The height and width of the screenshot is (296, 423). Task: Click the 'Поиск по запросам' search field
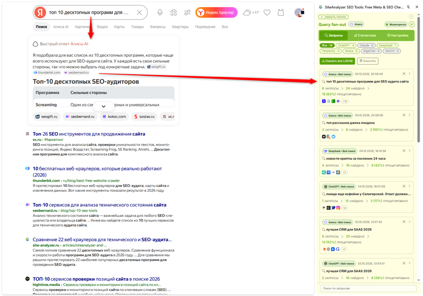coord(368,289)
